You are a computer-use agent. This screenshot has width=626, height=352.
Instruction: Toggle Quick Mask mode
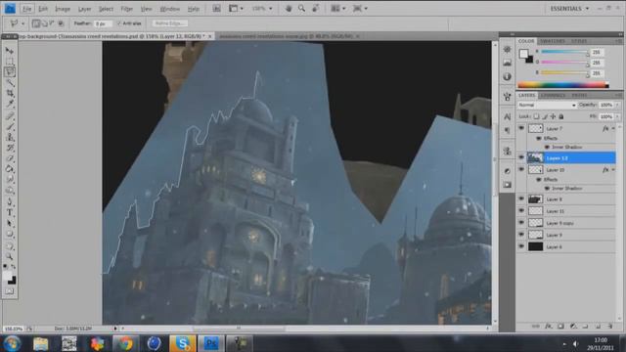(10, 291)
